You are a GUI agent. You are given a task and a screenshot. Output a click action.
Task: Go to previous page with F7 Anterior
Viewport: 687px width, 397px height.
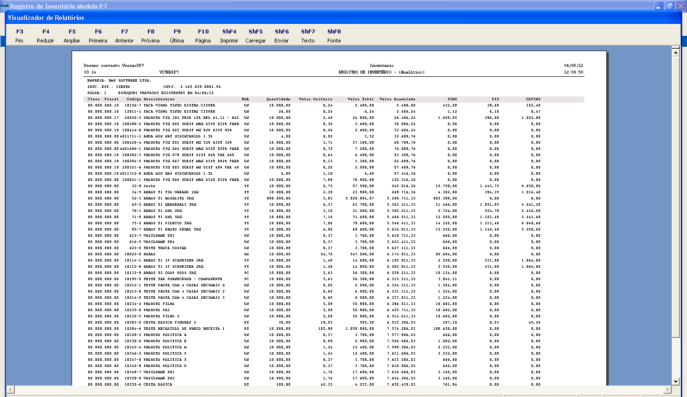125,36
